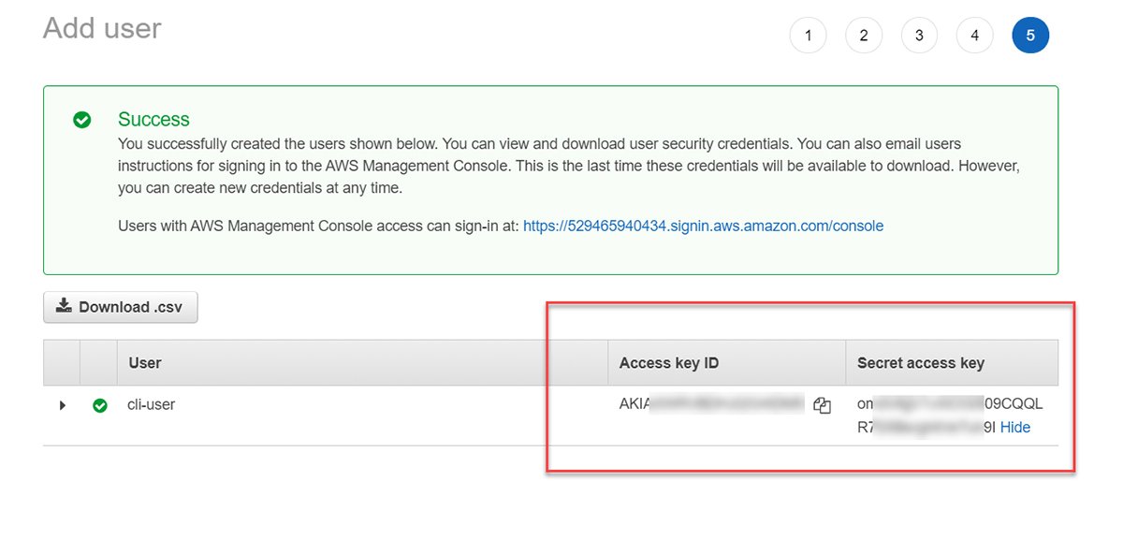This screenshot has height=540, width=1123.
Task: Click the Success heading text
Action: click(153, 119)
